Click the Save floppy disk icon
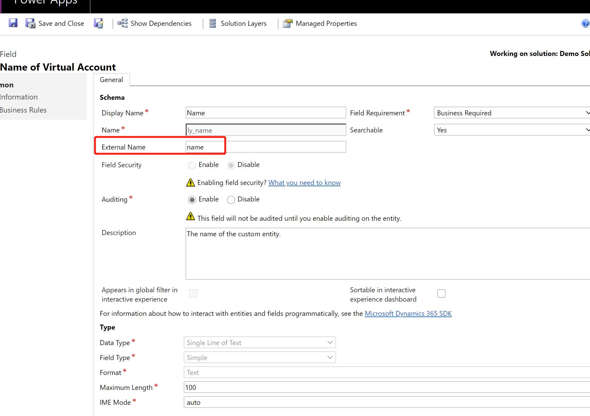The height and width of the screenshot is (416, 590). click(x=13, y=23)
